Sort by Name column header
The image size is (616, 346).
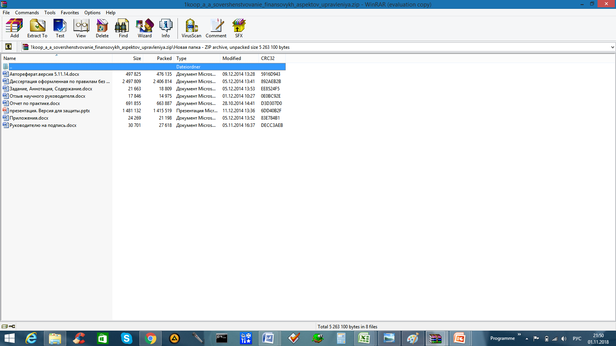tap(57, 58)
